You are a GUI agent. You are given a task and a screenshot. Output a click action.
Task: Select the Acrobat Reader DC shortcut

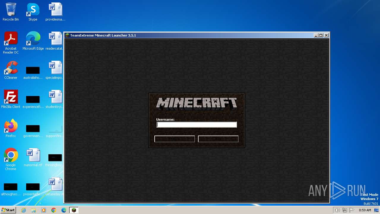(11, 43)
